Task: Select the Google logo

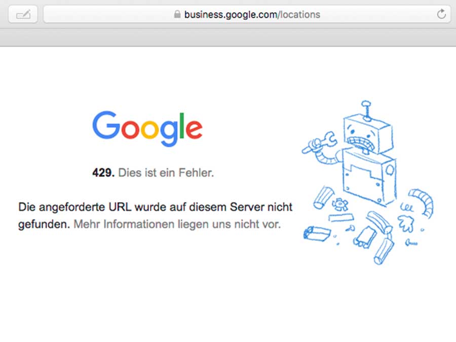Action: pos(146,127)
